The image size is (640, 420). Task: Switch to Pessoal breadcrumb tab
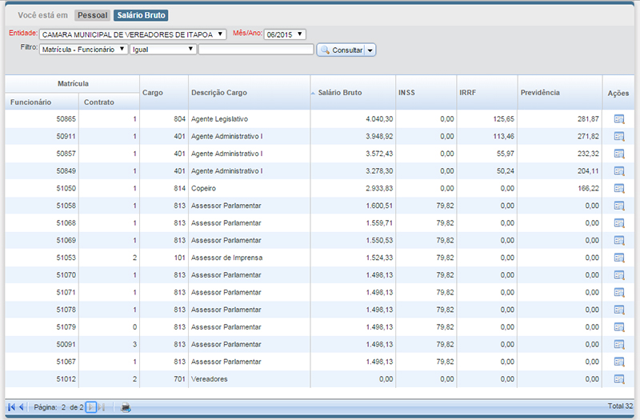92,15
